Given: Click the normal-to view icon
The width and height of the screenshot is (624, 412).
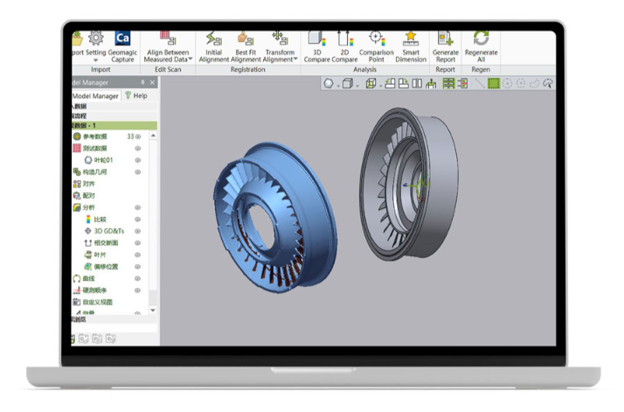Looking at the screenshot, I should (x=431, y=83).
